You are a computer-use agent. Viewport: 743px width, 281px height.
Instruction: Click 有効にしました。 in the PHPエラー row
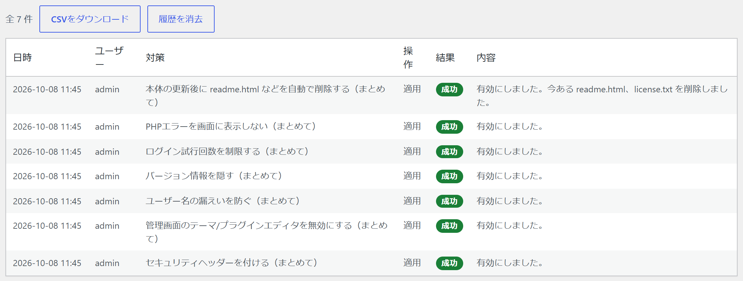pyautogui.click(x=510, y=126)
